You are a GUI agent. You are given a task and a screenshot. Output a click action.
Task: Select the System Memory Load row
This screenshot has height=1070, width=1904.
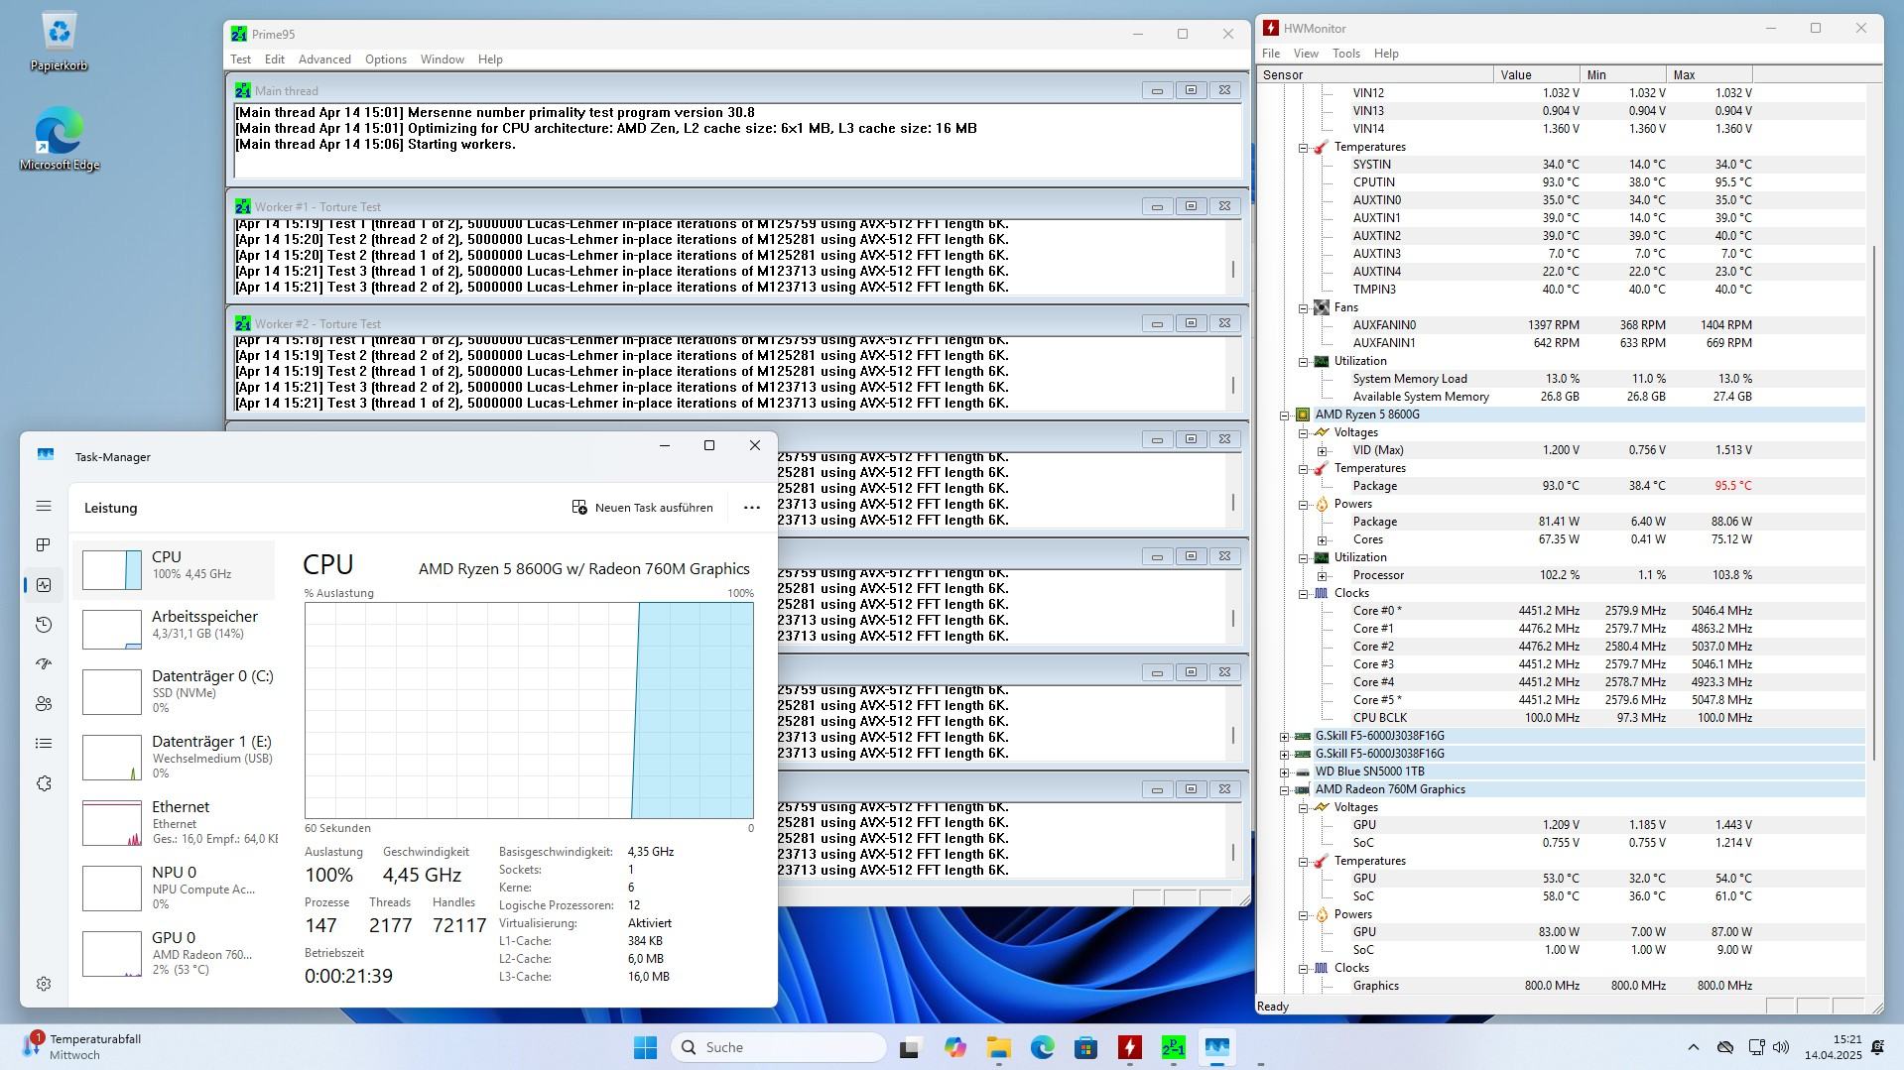[x=1562, y=379]
